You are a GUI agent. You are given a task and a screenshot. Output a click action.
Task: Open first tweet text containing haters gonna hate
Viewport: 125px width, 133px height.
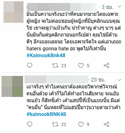click(x=74, y=31)
